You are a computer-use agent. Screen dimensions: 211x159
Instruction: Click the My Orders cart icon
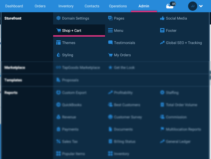[x=110, y=55]
